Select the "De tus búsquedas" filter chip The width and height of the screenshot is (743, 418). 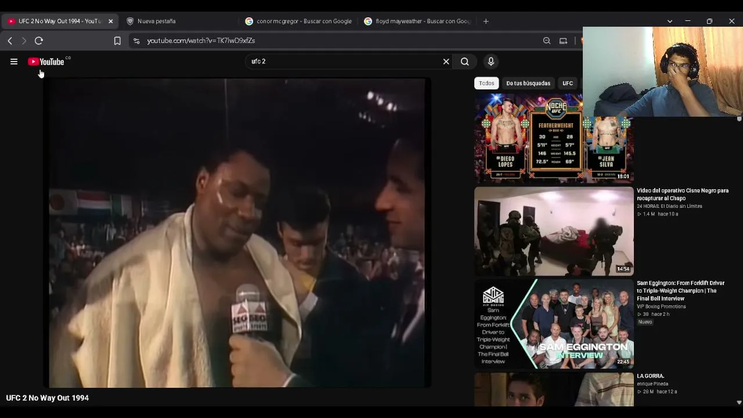(528, 83)
